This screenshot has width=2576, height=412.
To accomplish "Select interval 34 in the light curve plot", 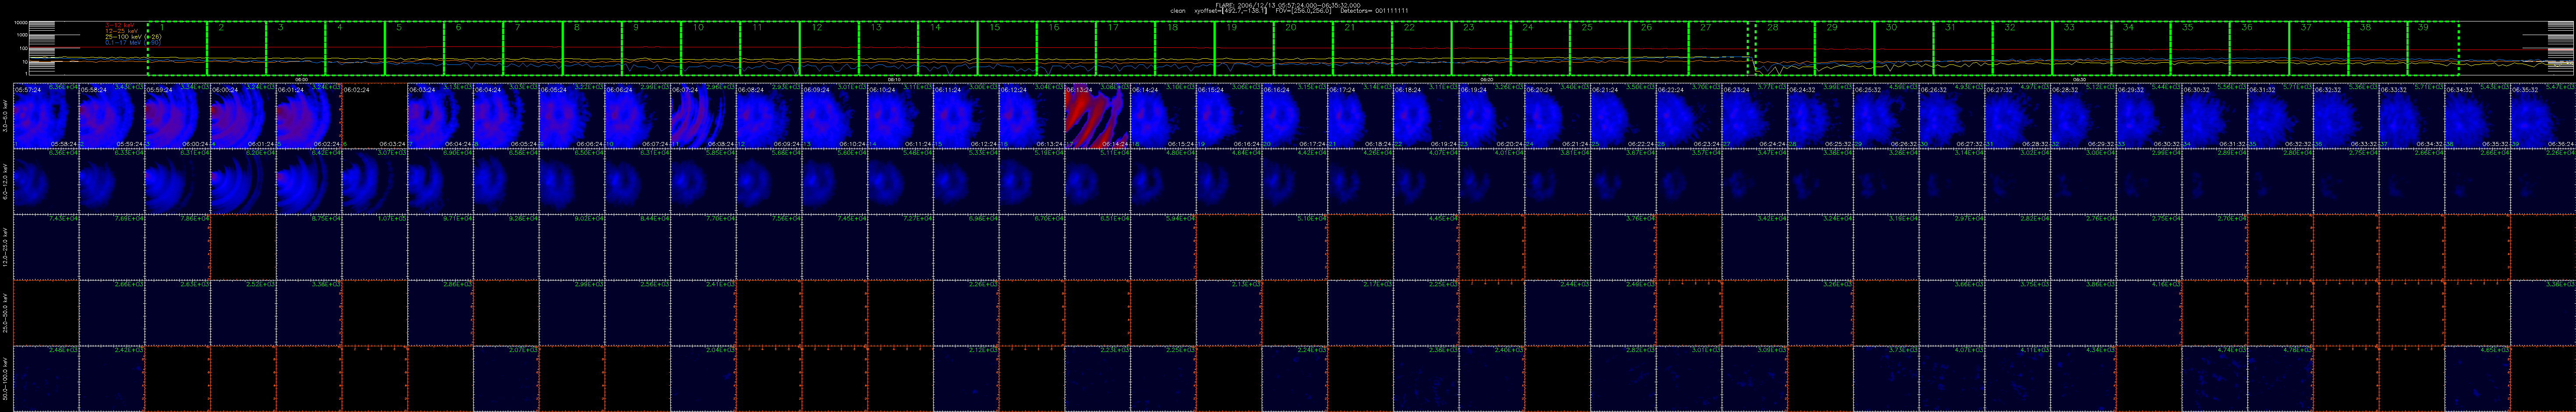I will coord(2141,48).
